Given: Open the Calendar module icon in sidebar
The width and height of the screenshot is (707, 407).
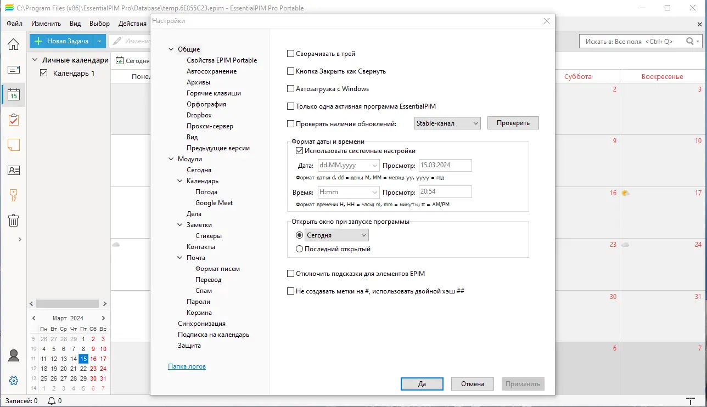Looking at the screenshot, I should point(13,95).
